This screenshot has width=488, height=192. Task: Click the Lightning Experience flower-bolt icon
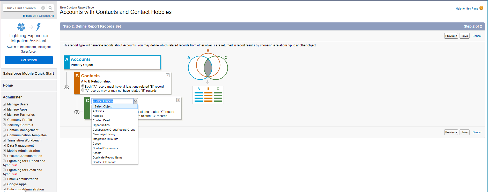tap(29, 27)
